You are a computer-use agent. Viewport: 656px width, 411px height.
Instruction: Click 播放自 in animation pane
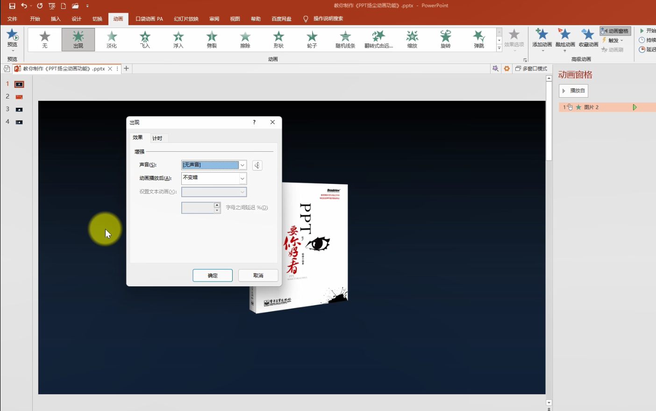tap(573, 91)
